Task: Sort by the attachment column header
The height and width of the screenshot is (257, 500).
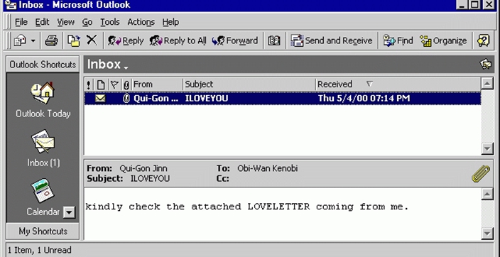Action: click(x=126, y=84)
